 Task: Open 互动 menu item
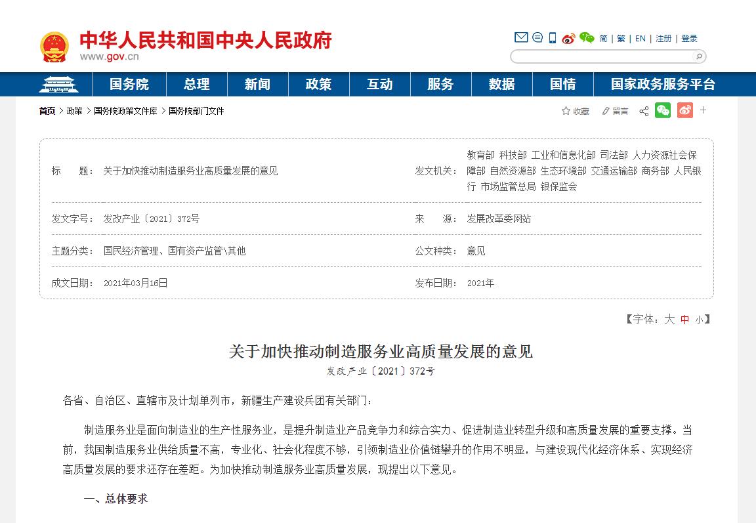[380, 85]
